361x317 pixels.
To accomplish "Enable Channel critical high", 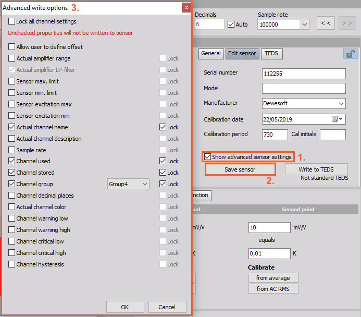I will pos(12,253).
